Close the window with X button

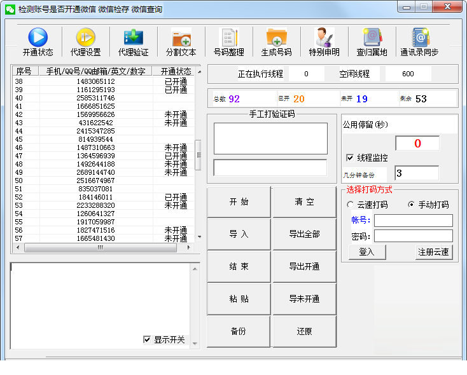pyautogui.click(x=447, y=6)
